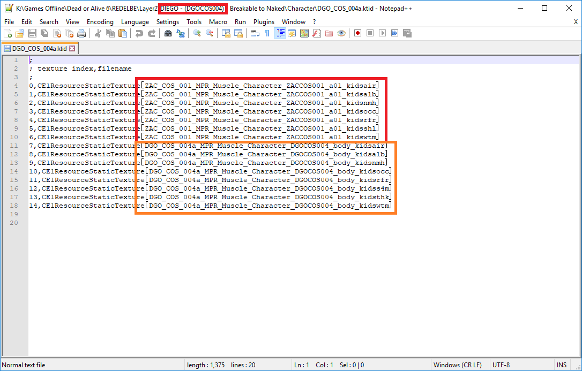Open the File menu
This screenshot has height=371, width=582.
(x=9, y=22)
